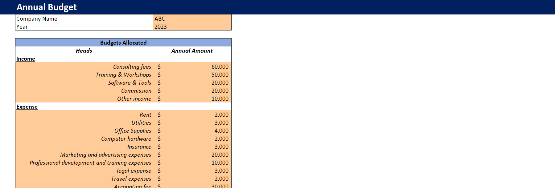The image size is (555, 188).
Task: Click the Expense section heading
Action: click(27, 107)
